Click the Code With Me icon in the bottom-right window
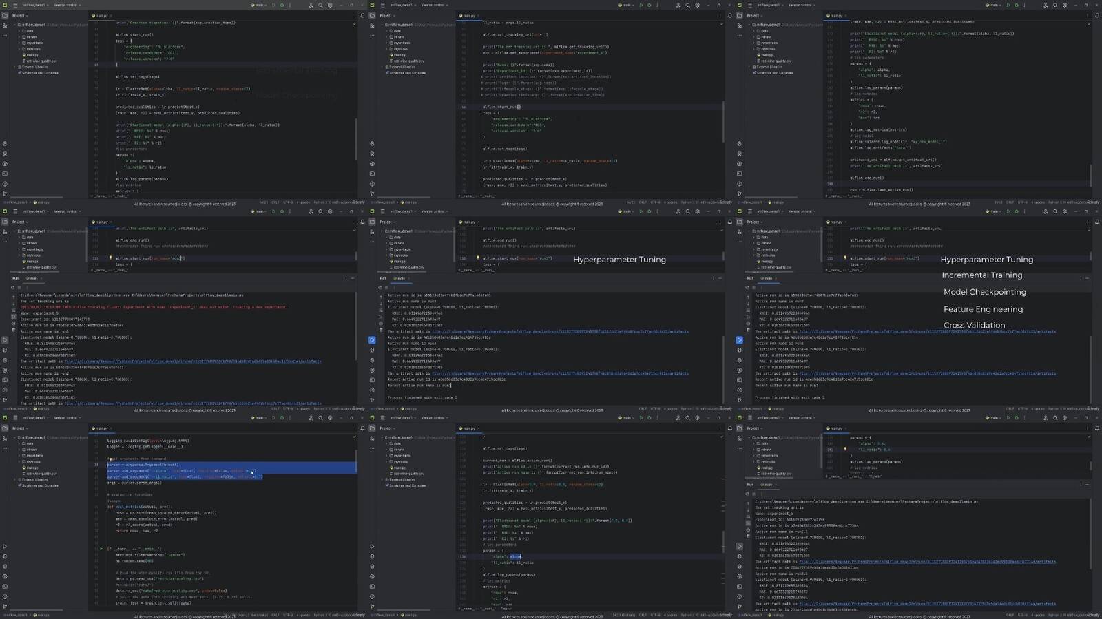 [1046, 418]
